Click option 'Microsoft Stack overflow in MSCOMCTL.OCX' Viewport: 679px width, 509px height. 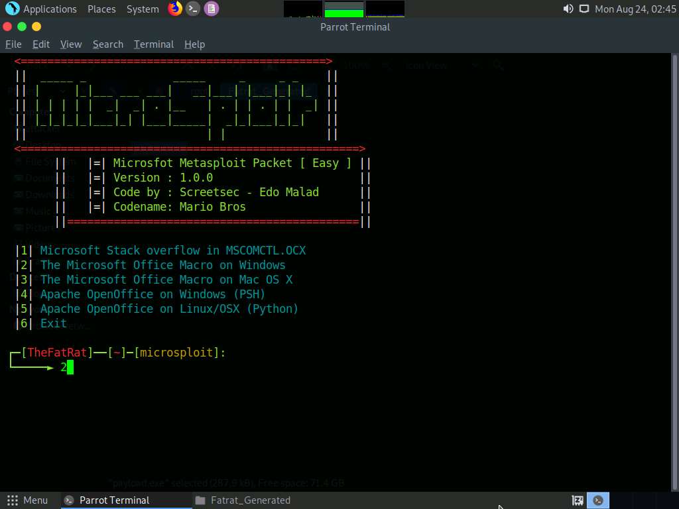click(173, 251)
